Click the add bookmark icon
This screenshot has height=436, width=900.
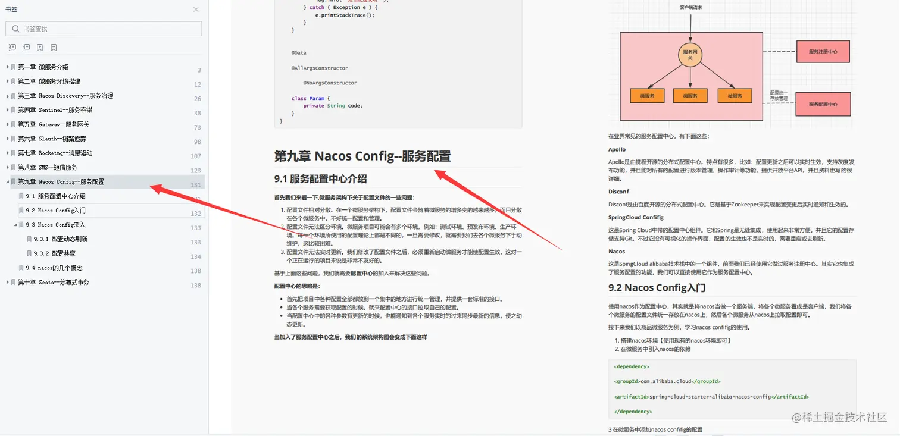39,47
